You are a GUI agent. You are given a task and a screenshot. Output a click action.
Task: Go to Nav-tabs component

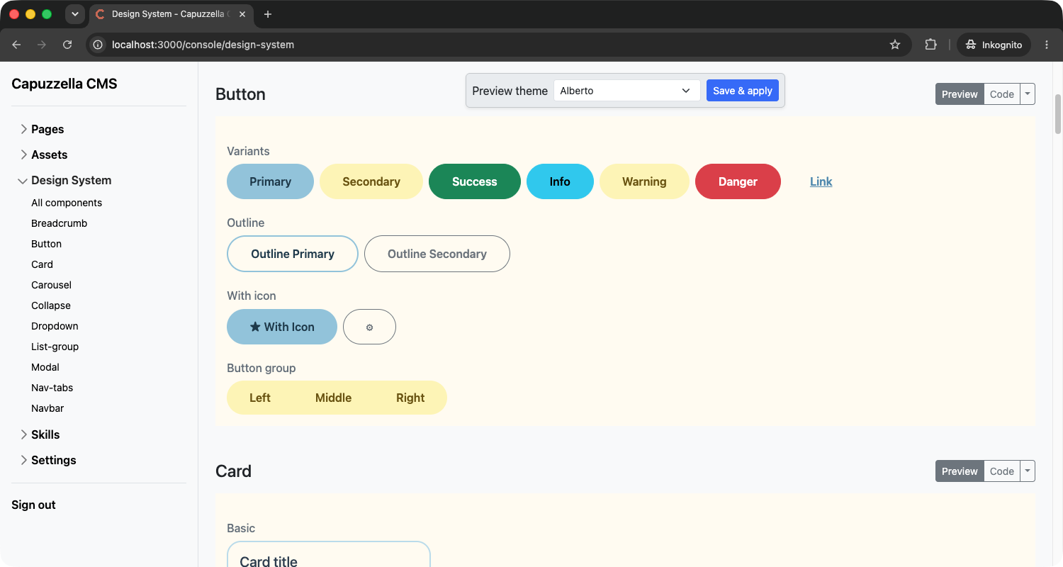pyautogui.click(x=52, y=388)
